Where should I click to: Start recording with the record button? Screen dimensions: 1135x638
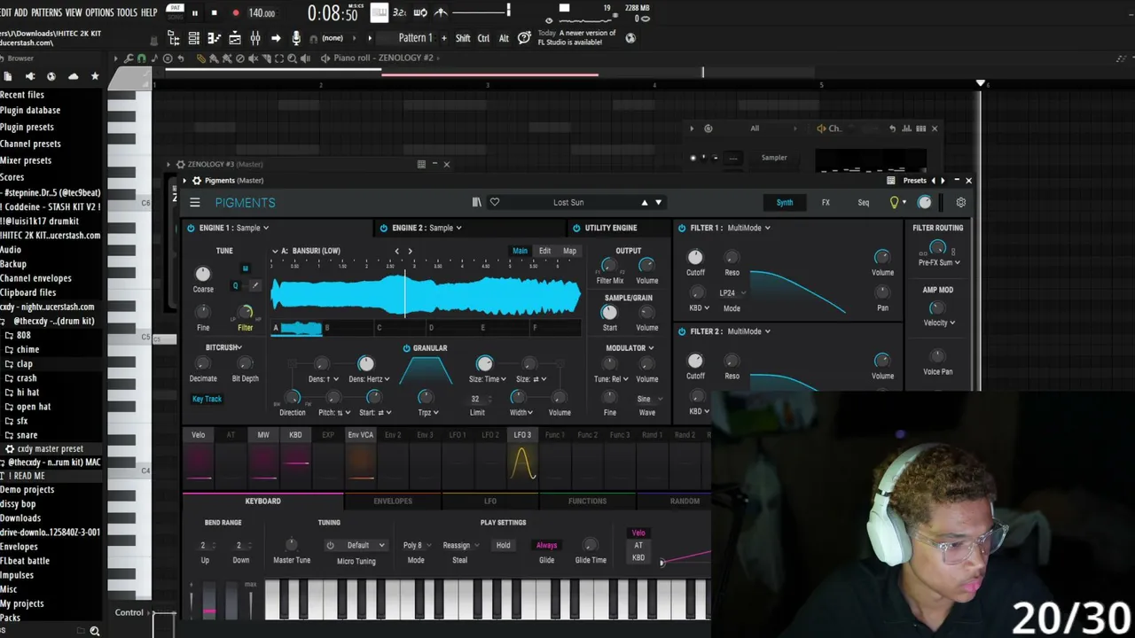[235, 12]
